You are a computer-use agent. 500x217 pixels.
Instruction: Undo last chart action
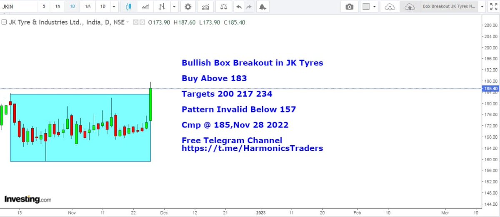pos(238,7)
